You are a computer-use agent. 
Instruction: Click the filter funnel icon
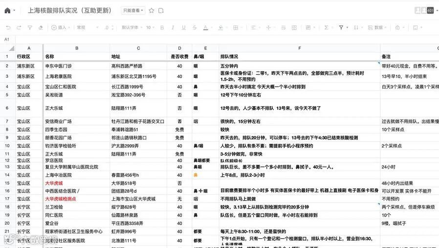pos(341,27)
